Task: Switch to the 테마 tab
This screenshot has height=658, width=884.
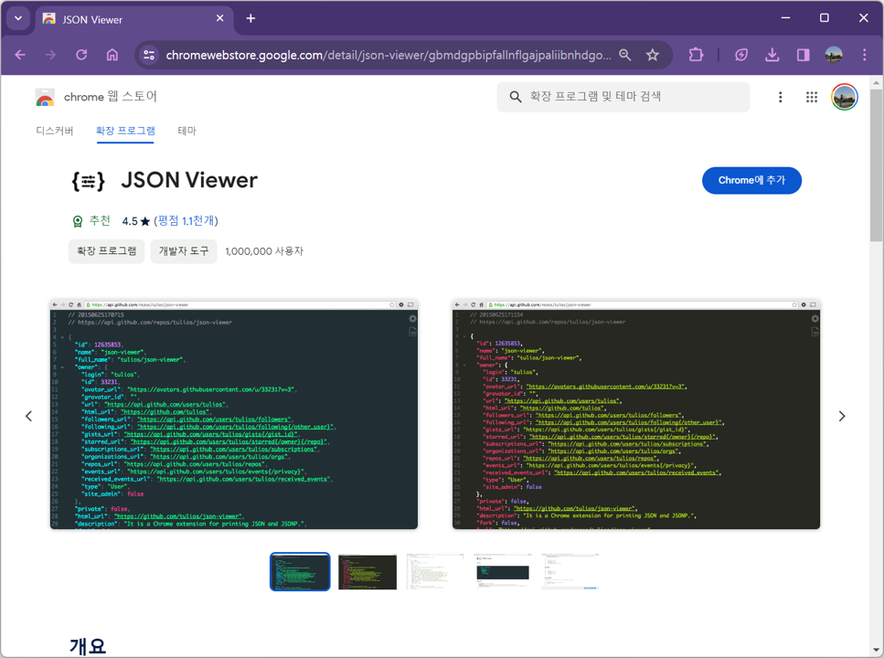Action: 187,131
